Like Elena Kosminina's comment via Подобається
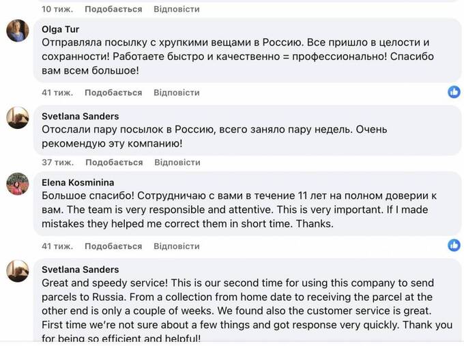 pyautogui.click(x=114, y=246)
